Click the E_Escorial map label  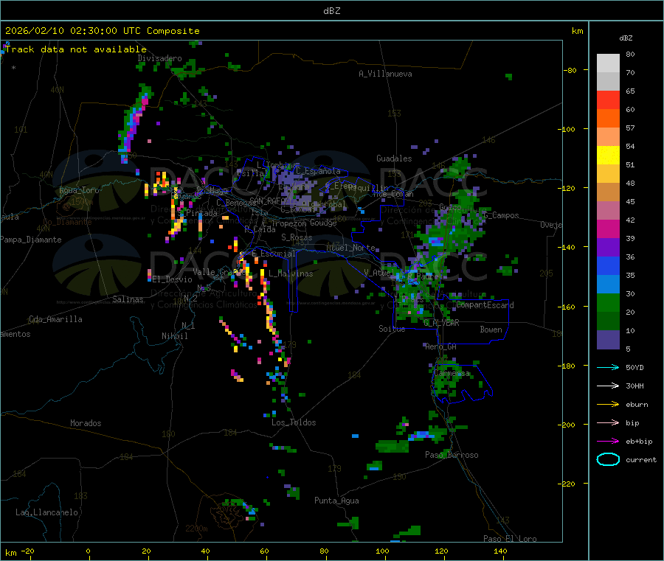coord(274,254)
